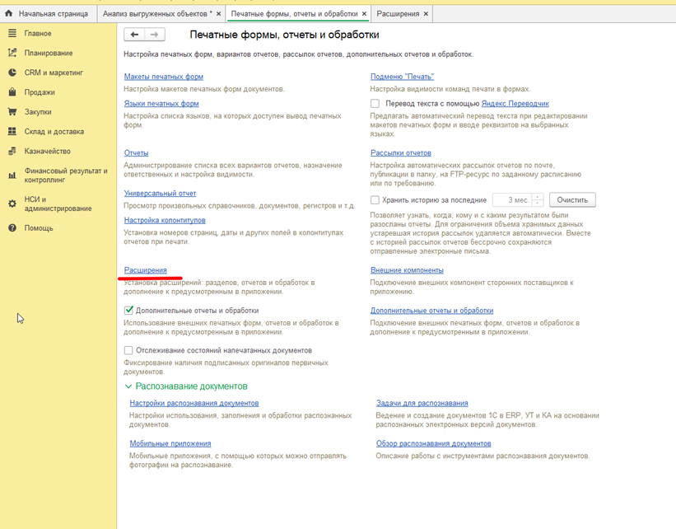Image resolution: width=676 pixels, height=529 pixels.
Task: Open the Планирование menu section
Action: click(49, 53)
